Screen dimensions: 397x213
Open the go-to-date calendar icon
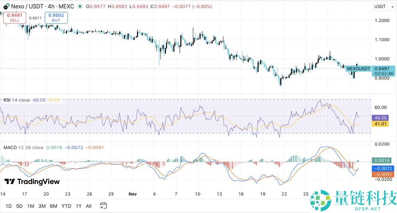coord(104,205)
